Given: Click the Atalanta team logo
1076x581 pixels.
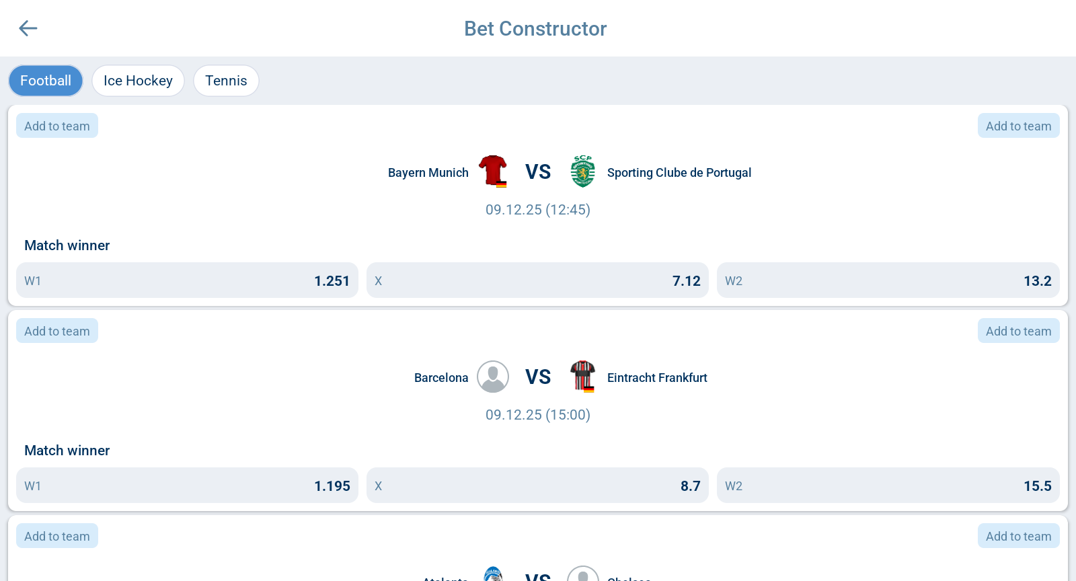Looking at the screenshot, I should (493, 574).
